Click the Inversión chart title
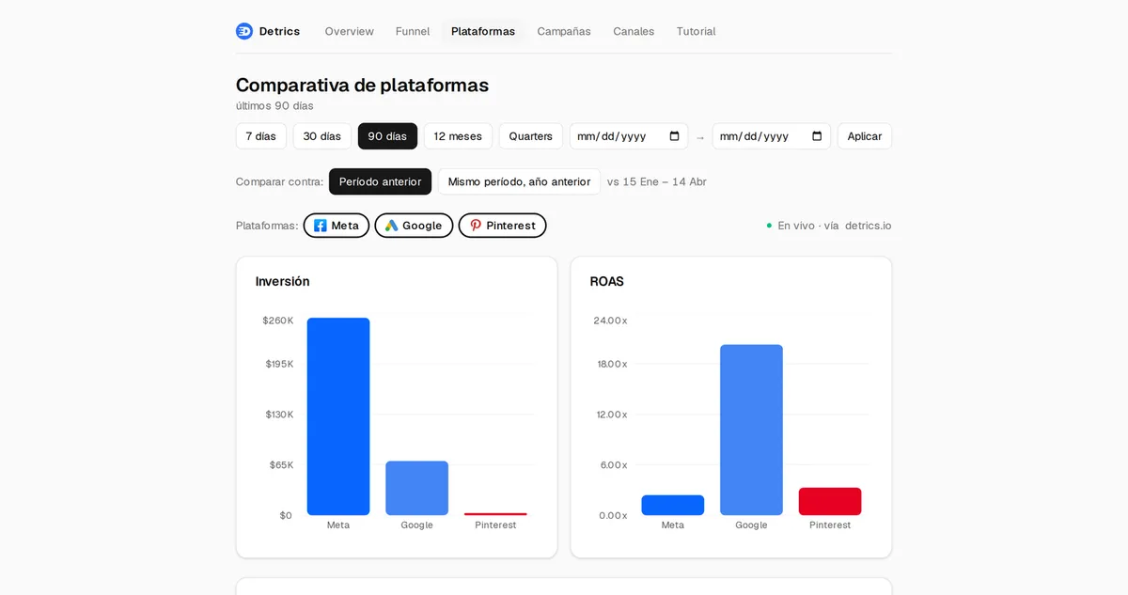 coord(282,281)
